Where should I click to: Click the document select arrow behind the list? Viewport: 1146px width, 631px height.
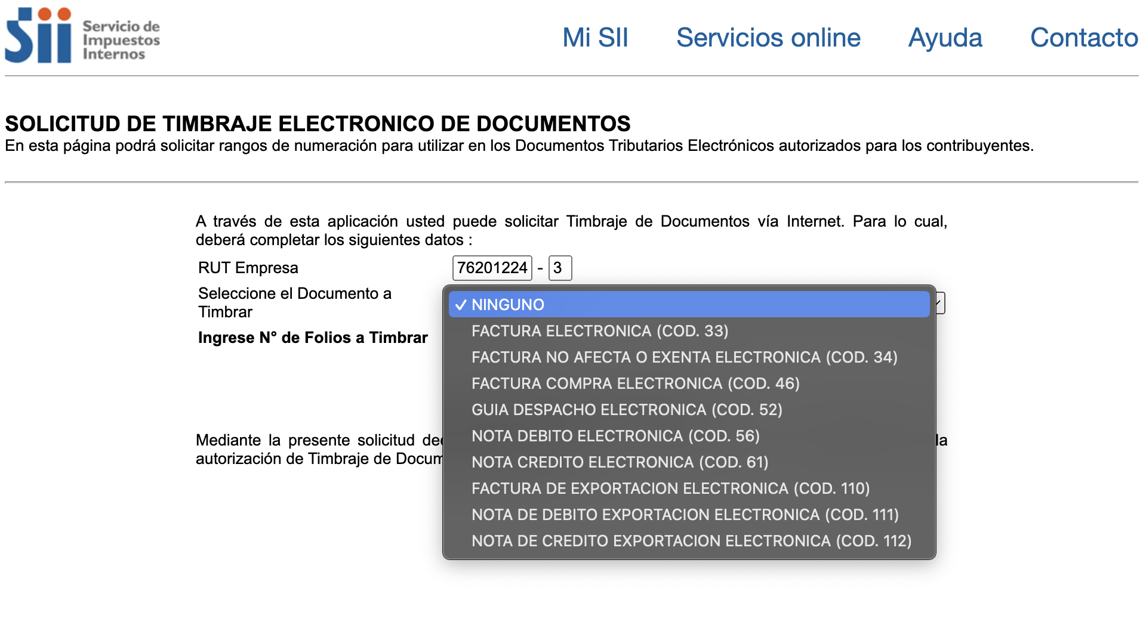940,303
